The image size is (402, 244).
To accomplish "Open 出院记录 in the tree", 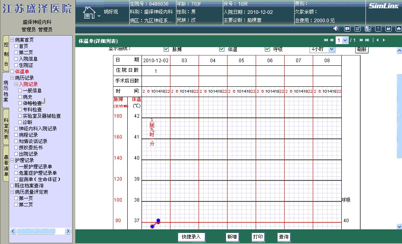I will pos(28,154).
